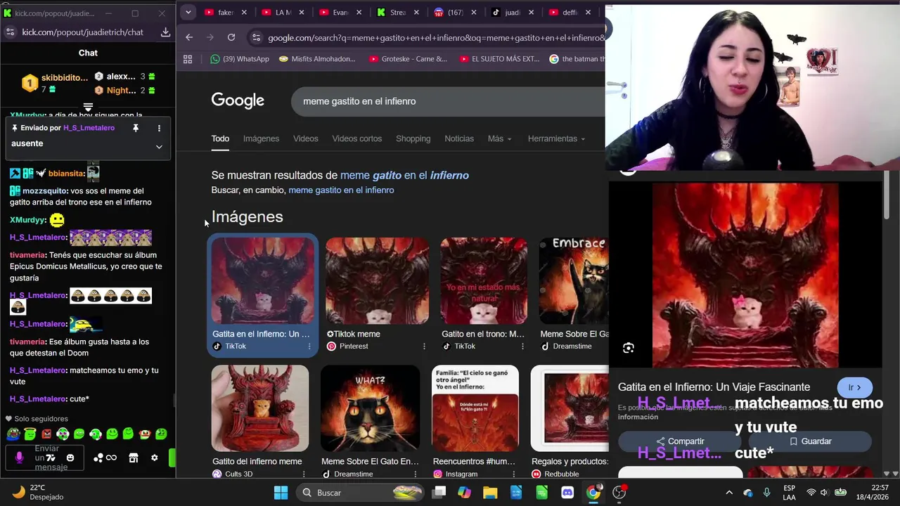Click the Google search URL address bar
This screenshot has width=900, height=506.
[436, 38]
